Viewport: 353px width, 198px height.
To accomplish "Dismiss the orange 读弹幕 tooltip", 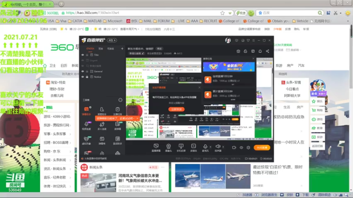I will coord(137,118).
